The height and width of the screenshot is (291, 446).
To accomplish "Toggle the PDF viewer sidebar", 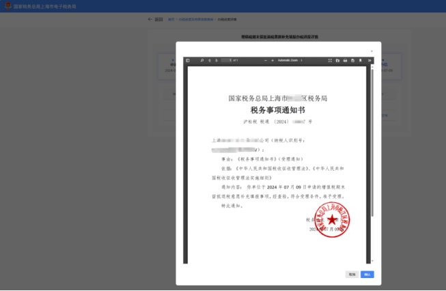I will point(188,60).
